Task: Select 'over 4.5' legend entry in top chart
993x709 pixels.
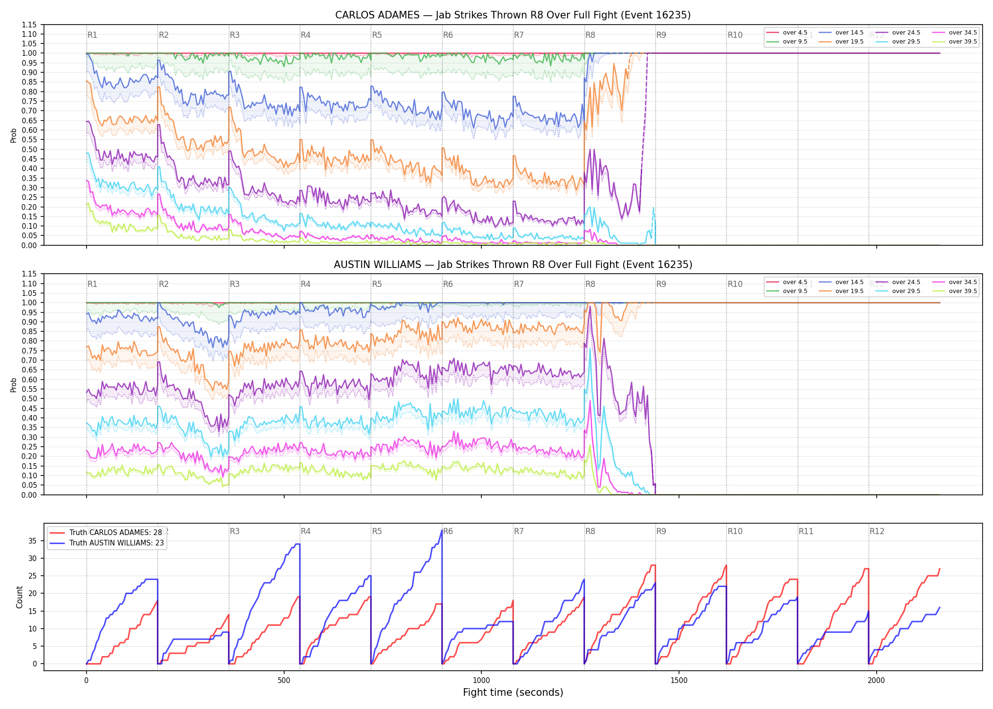Action: click(787, 33)
